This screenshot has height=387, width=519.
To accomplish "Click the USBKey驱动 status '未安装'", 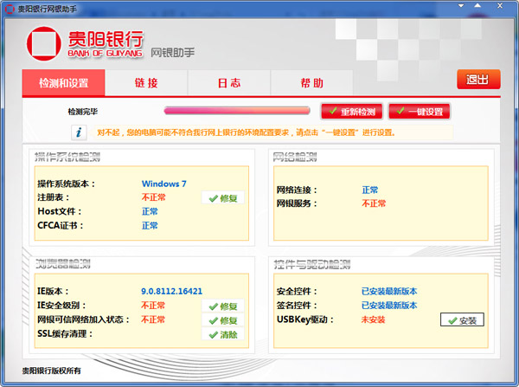I will pos(373,319).
